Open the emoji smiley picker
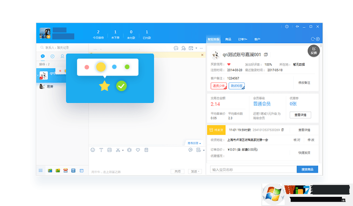The image size is (353, 206). tap(93, 150)
